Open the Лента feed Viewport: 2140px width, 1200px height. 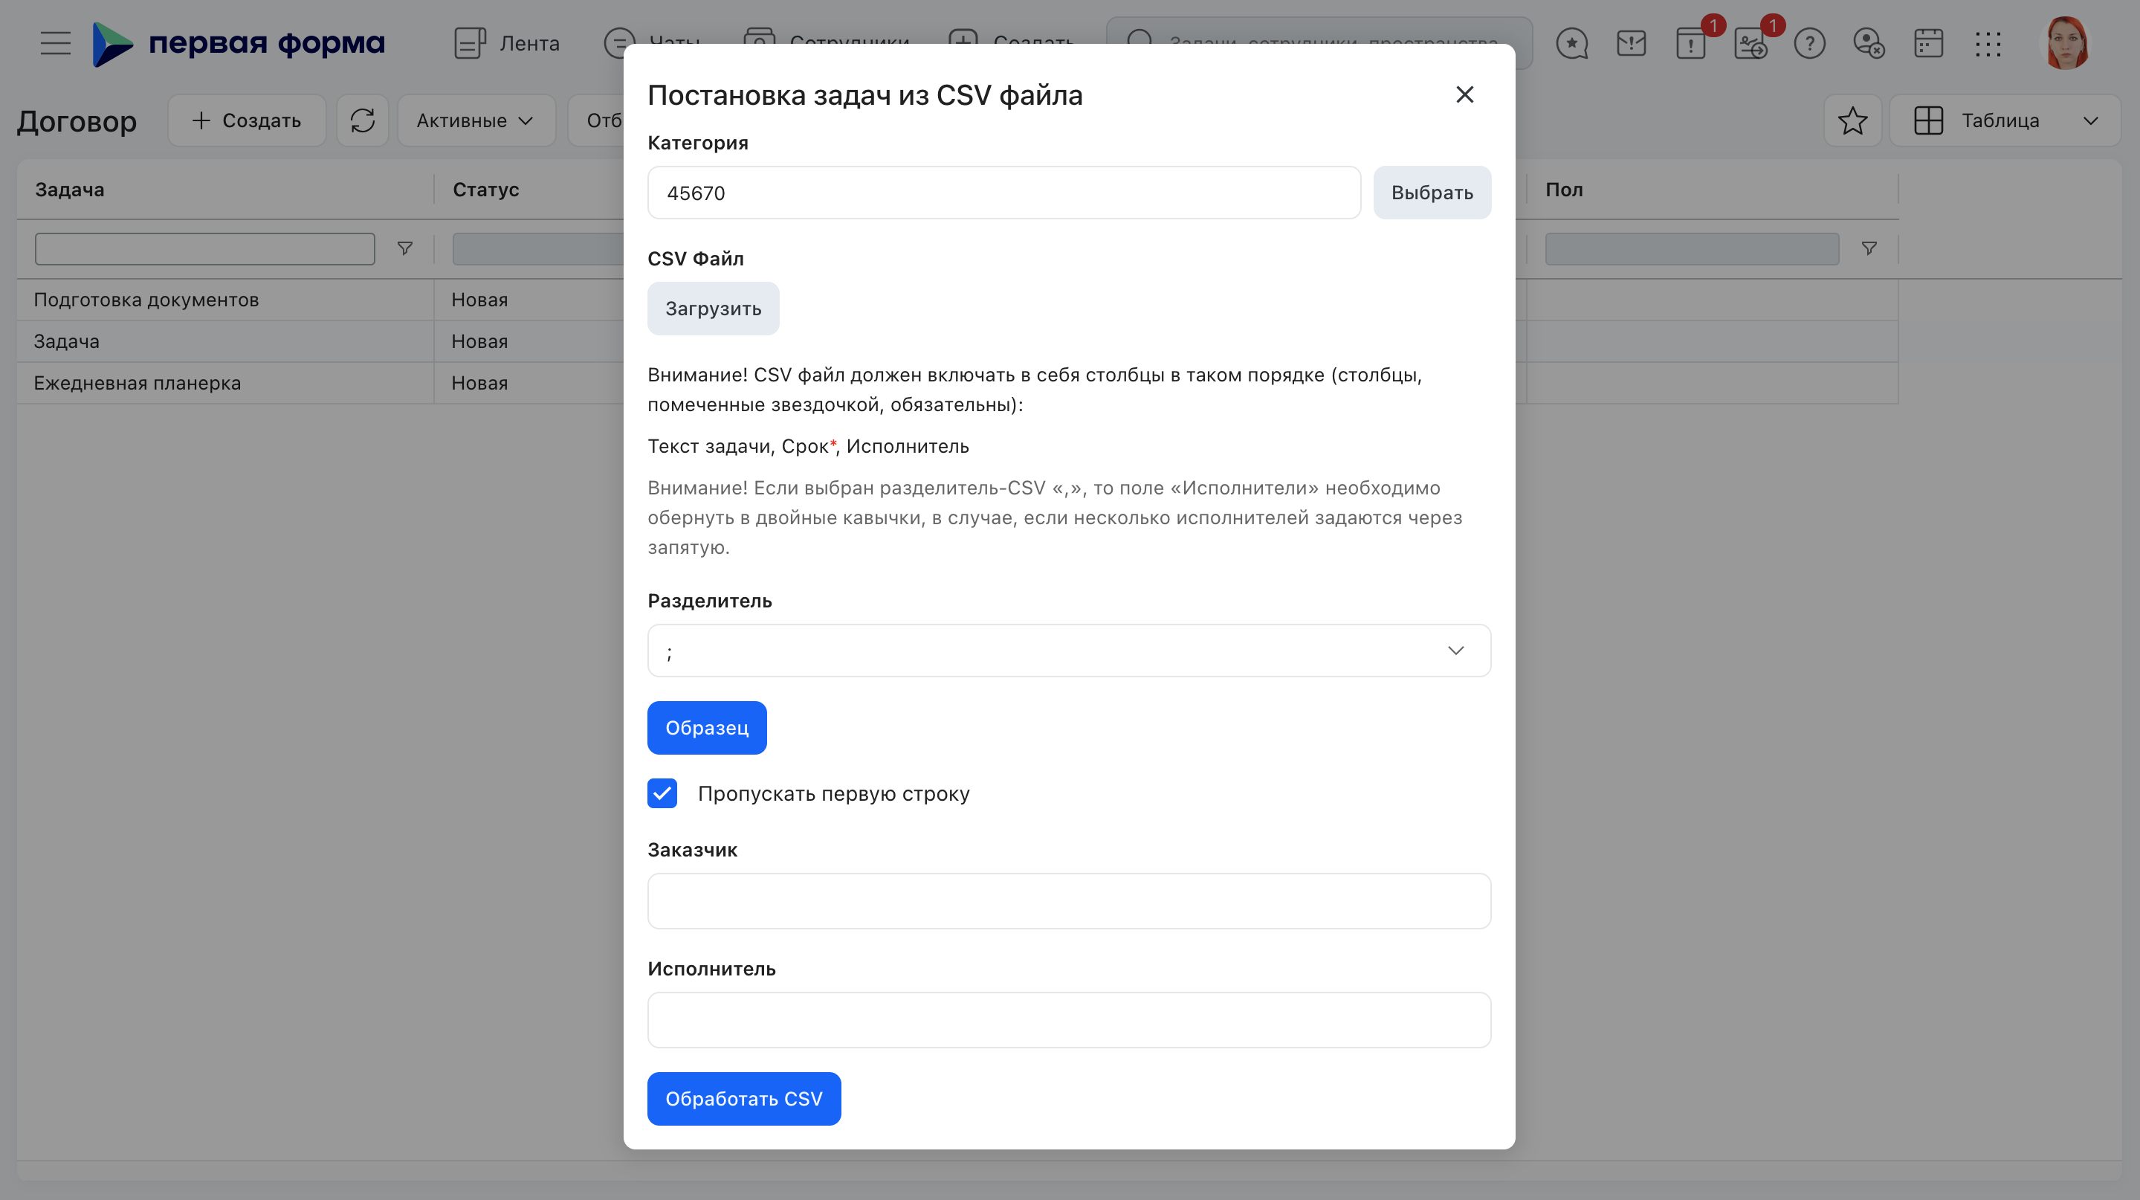[x=507, y=43]
